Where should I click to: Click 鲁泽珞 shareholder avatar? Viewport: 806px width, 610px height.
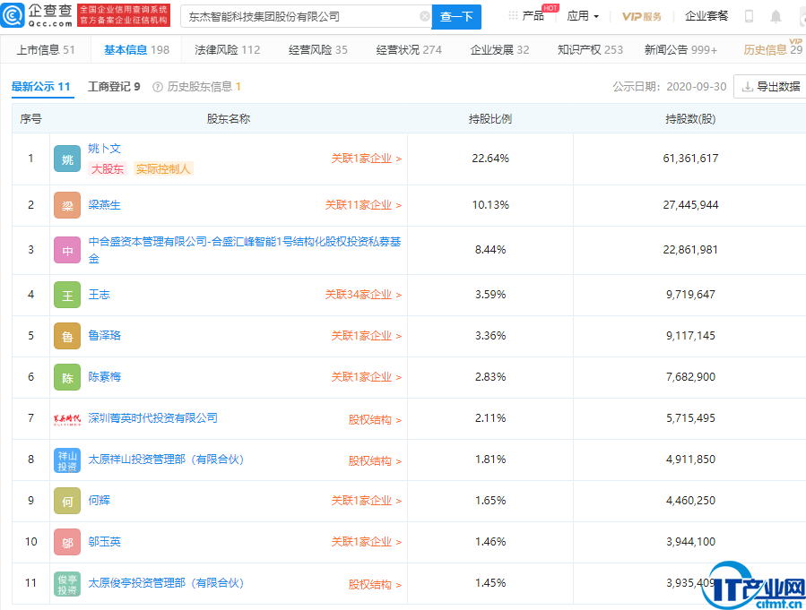pos(67,336)
